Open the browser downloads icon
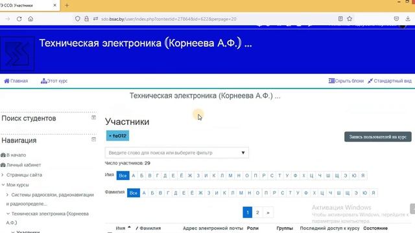This screenshot has height=233, width=415. click(408, 19)
